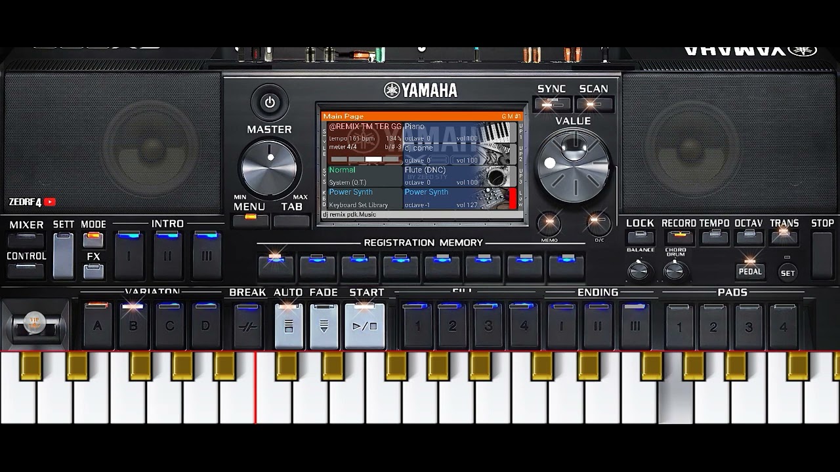Click the round SET button
The height and width of the screenshot is (472, 840).
click(x=787, y=273)
